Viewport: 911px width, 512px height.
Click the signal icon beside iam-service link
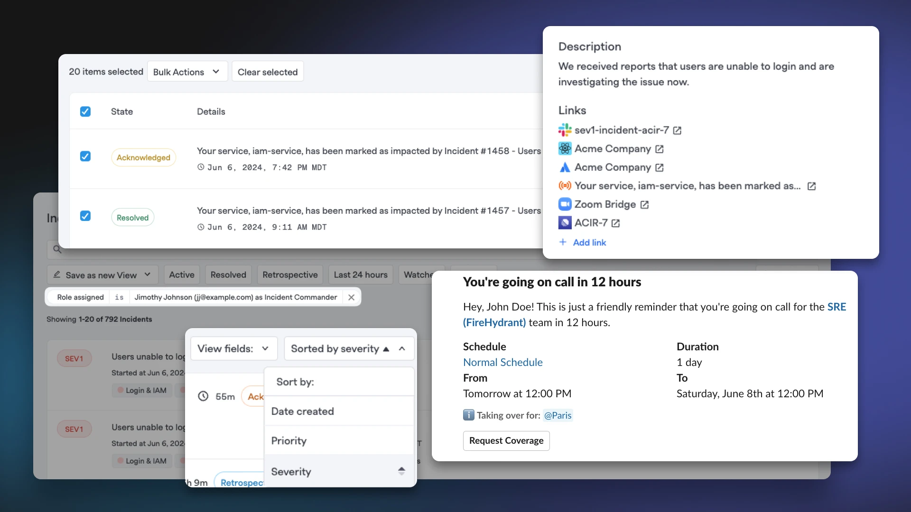pyautogui.click(x=565, y=186)
